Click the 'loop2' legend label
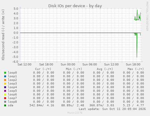Image resolution: width=150 pixels, height=116 pixels. (12, 80)
